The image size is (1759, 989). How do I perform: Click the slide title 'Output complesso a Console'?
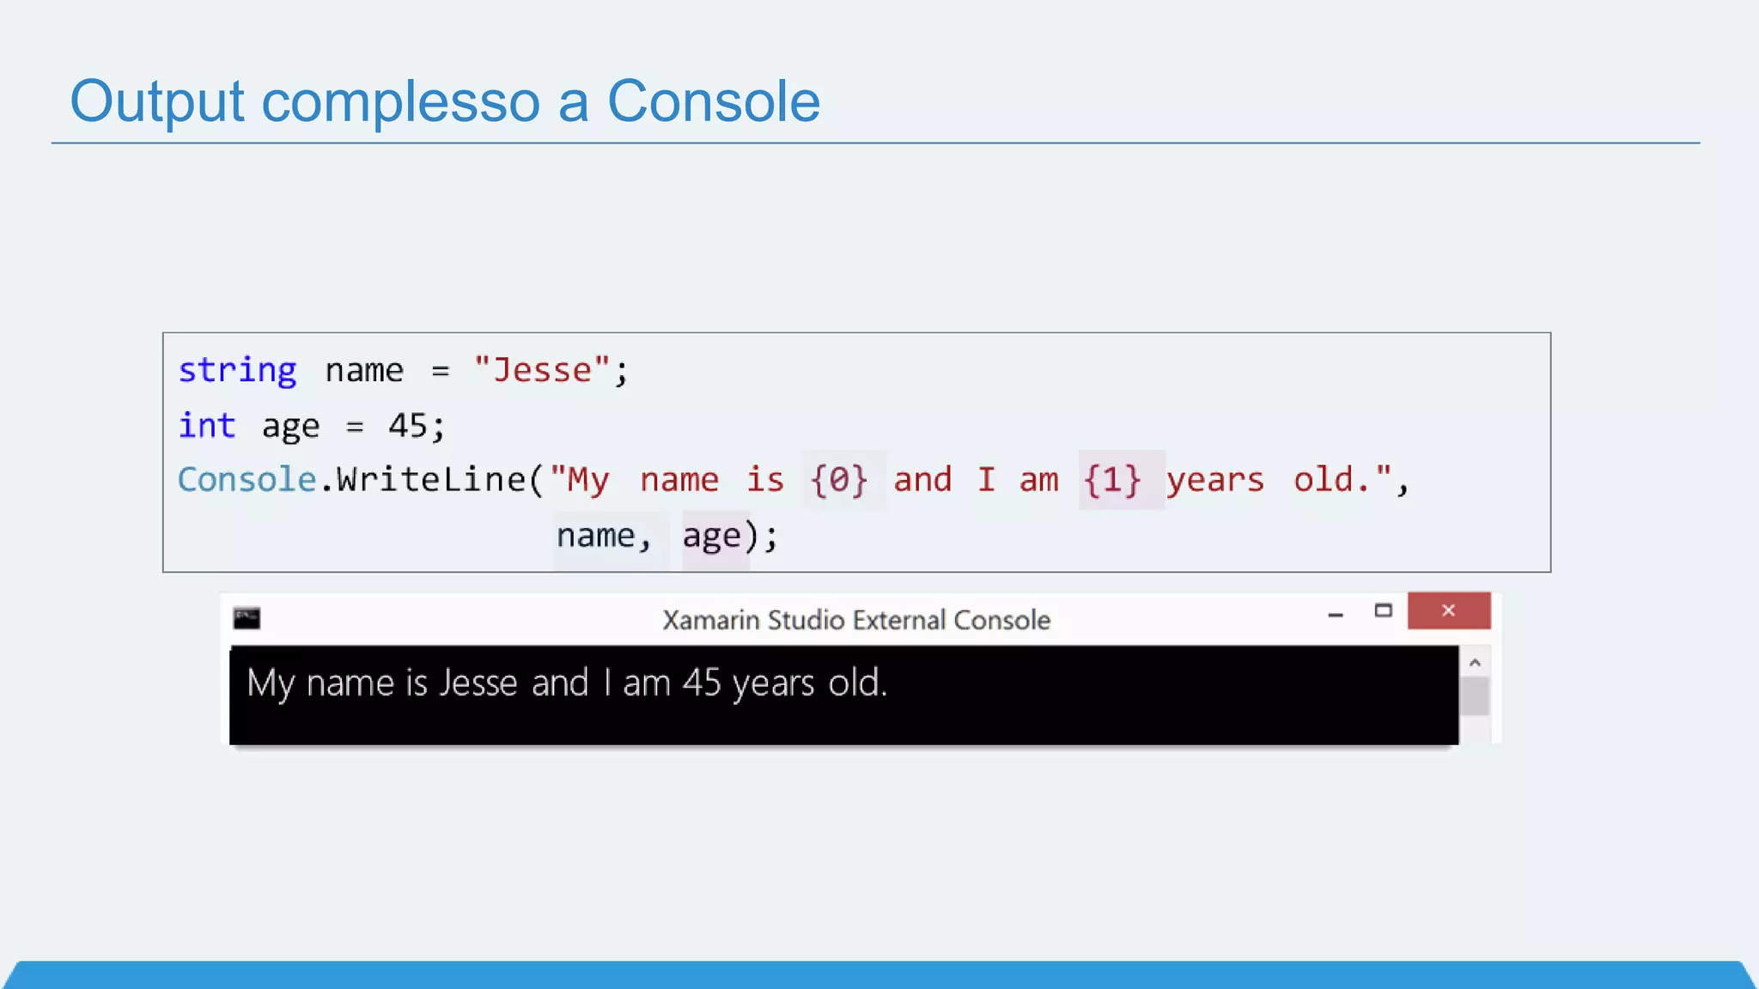pos(445,101)
